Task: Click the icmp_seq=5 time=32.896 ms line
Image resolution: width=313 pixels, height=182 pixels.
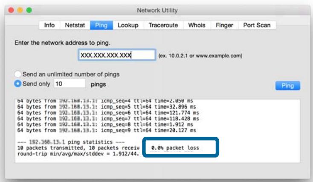Action: click(x=107, y=107)
